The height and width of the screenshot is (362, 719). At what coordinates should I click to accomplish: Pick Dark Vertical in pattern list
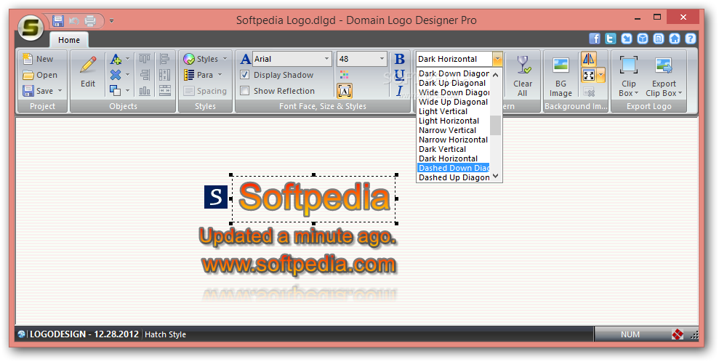pos(454,149)
